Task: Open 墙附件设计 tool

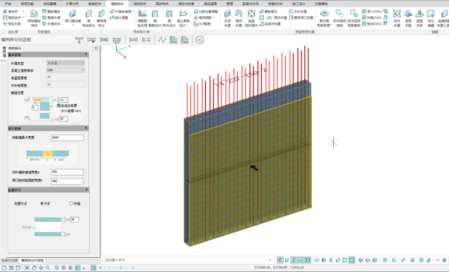Action: pyautogui.click(x=169, y=18)
